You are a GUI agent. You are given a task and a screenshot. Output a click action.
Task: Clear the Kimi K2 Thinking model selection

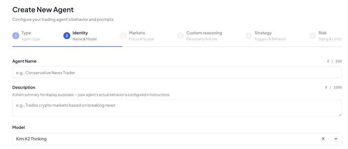[x=323, y=139]
